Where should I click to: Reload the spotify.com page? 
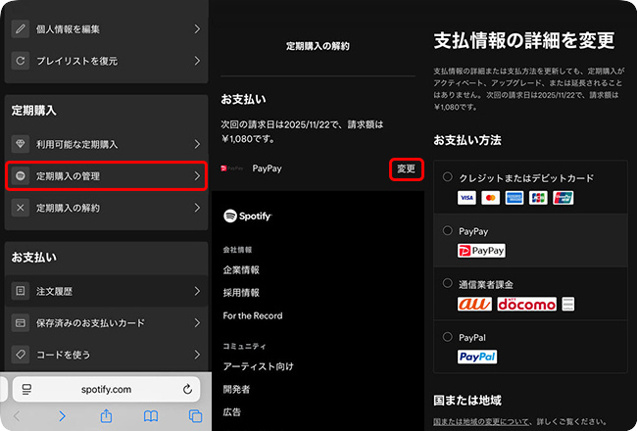(187, 389)
